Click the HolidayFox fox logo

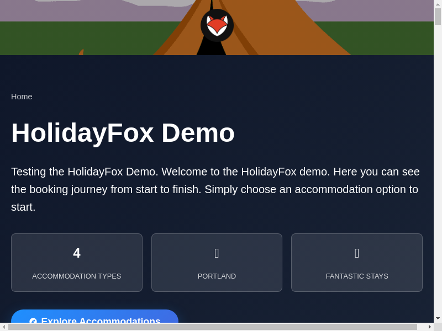click(217, 25)
